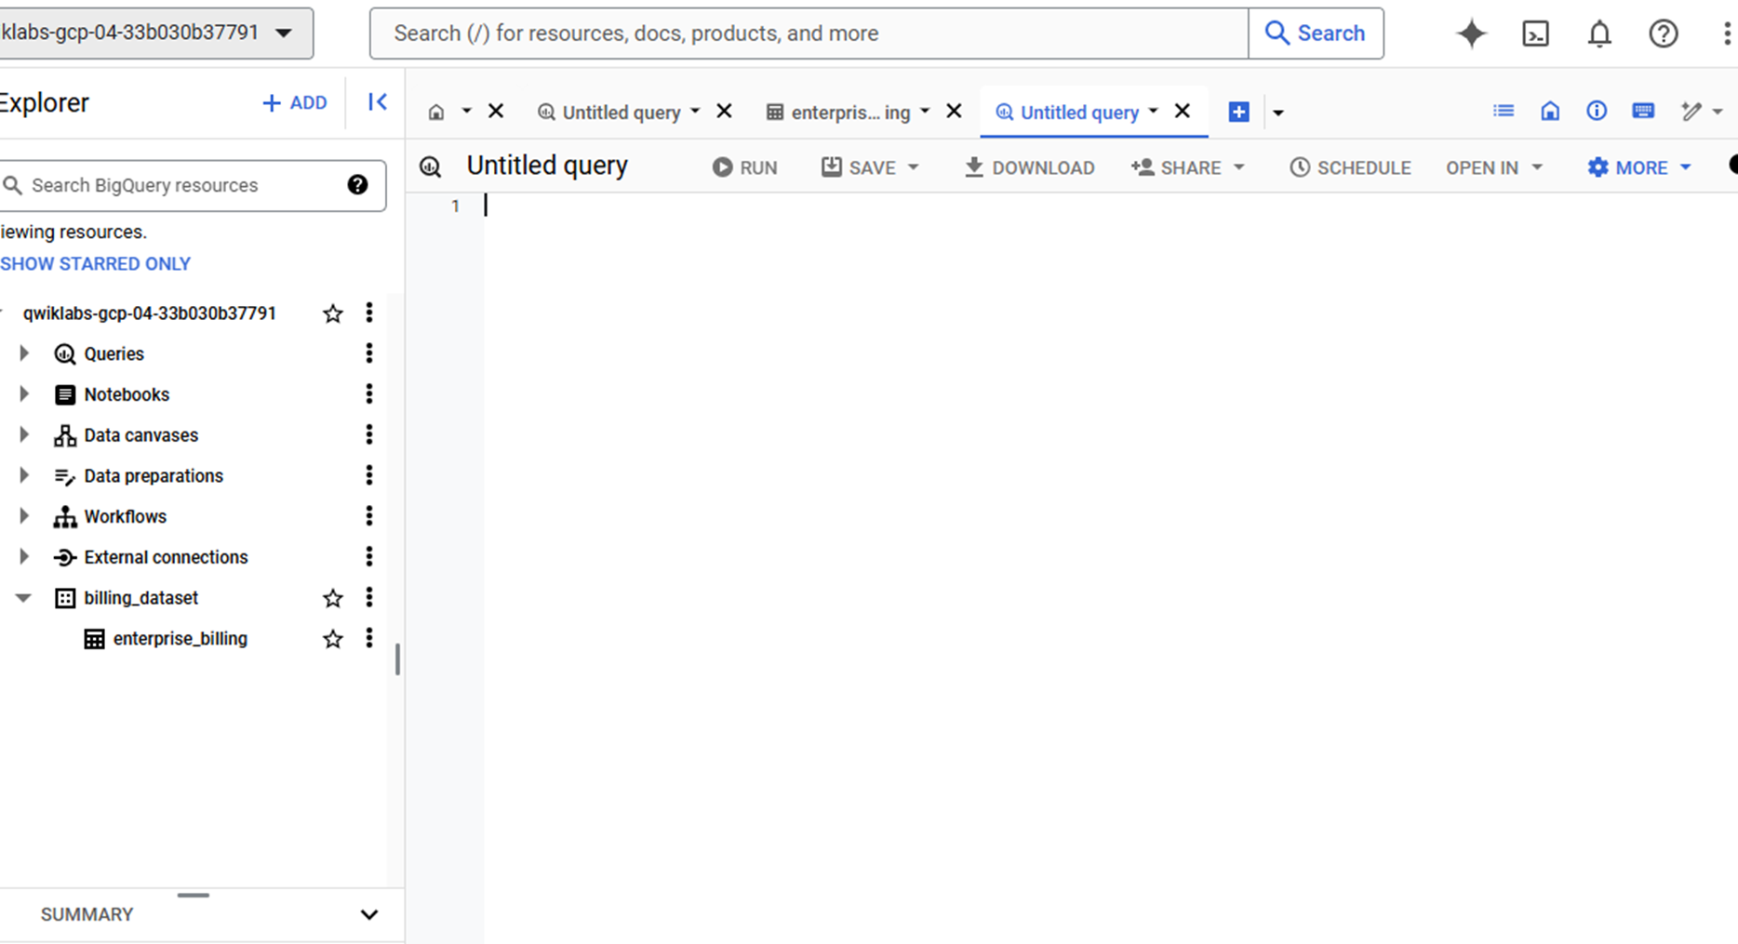Image resolution: width=1738 pixels, height=944 pixels.
Task: Activate Cloud Shell terminal icon
Action: [1535, 33]
